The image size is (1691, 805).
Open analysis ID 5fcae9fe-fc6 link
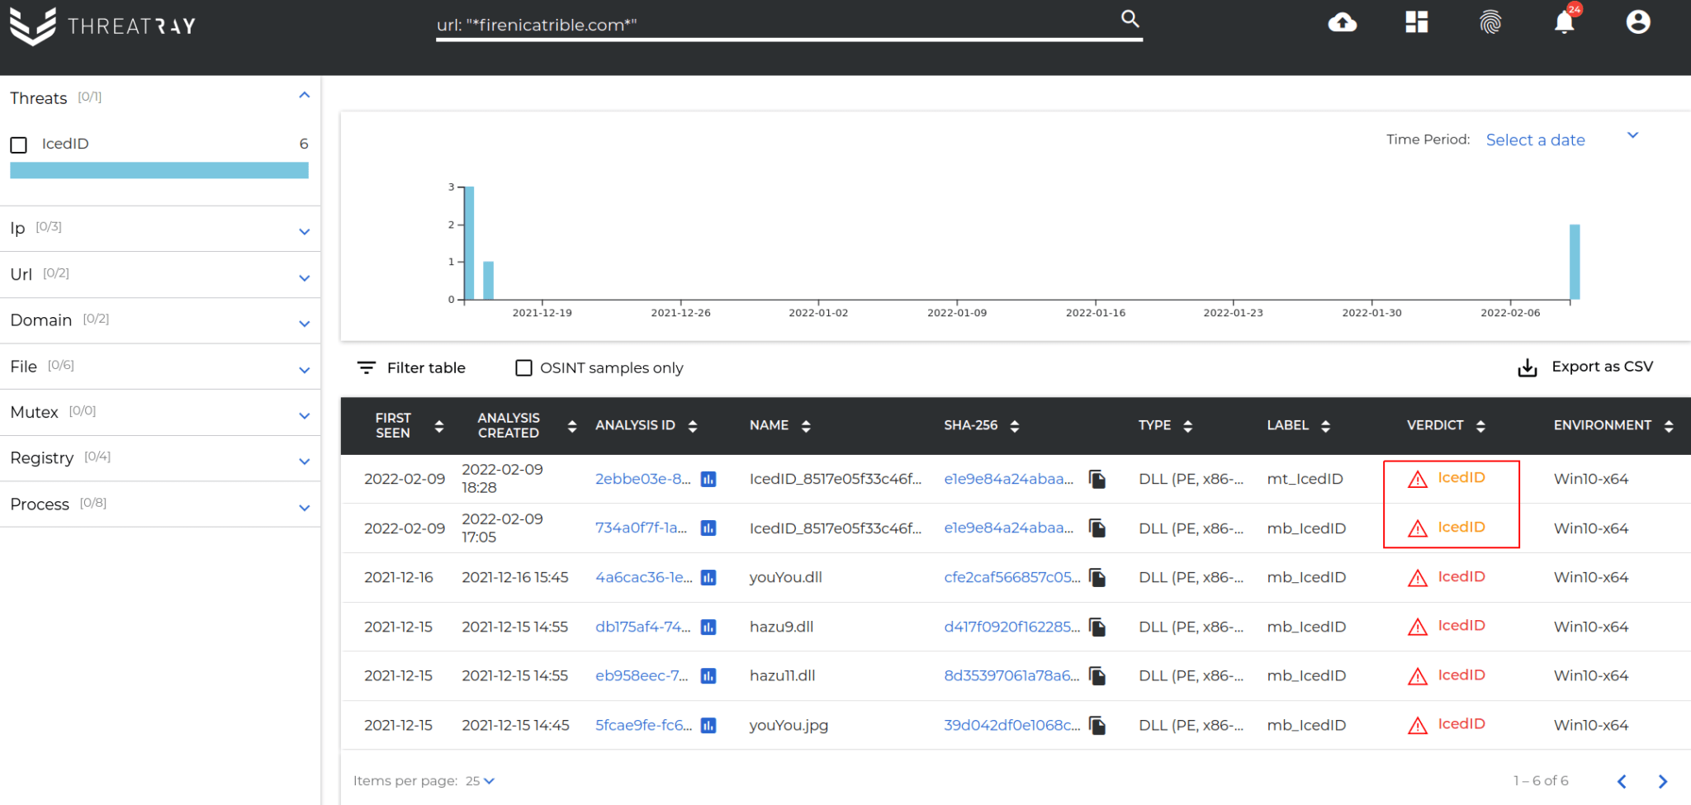coord(644,725)
